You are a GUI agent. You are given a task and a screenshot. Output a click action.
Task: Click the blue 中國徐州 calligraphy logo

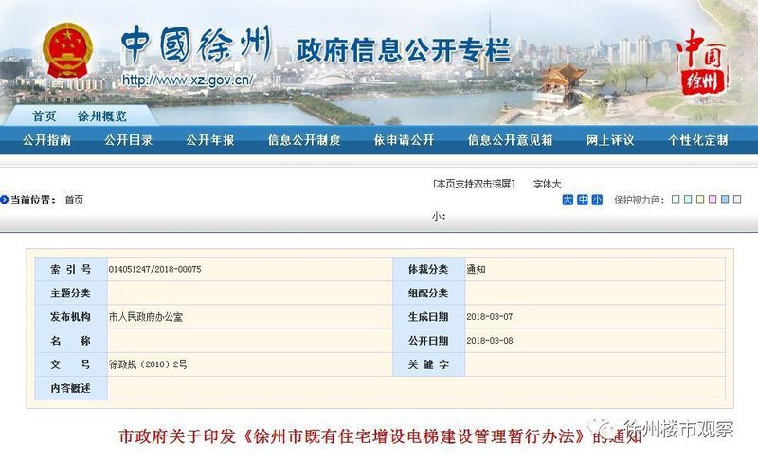point(196,44)
